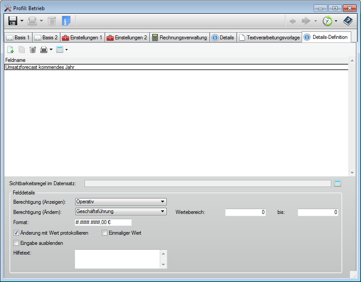The image size is (361, 282).
Task: Open the save button dropdown arrow
Action: coord(22,21)
